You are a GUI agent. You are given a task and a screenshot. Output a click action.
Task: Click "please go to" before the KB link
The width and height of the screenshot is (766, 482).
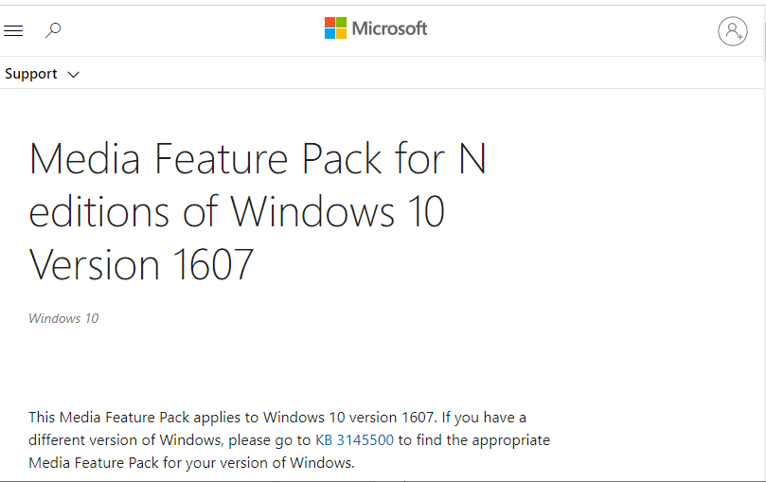click(269, 440)
